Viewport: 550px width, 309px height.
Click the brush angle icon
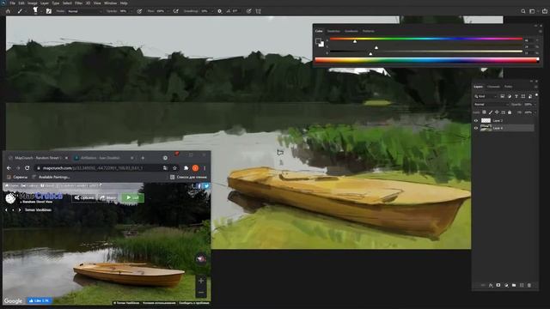(229, 11)
